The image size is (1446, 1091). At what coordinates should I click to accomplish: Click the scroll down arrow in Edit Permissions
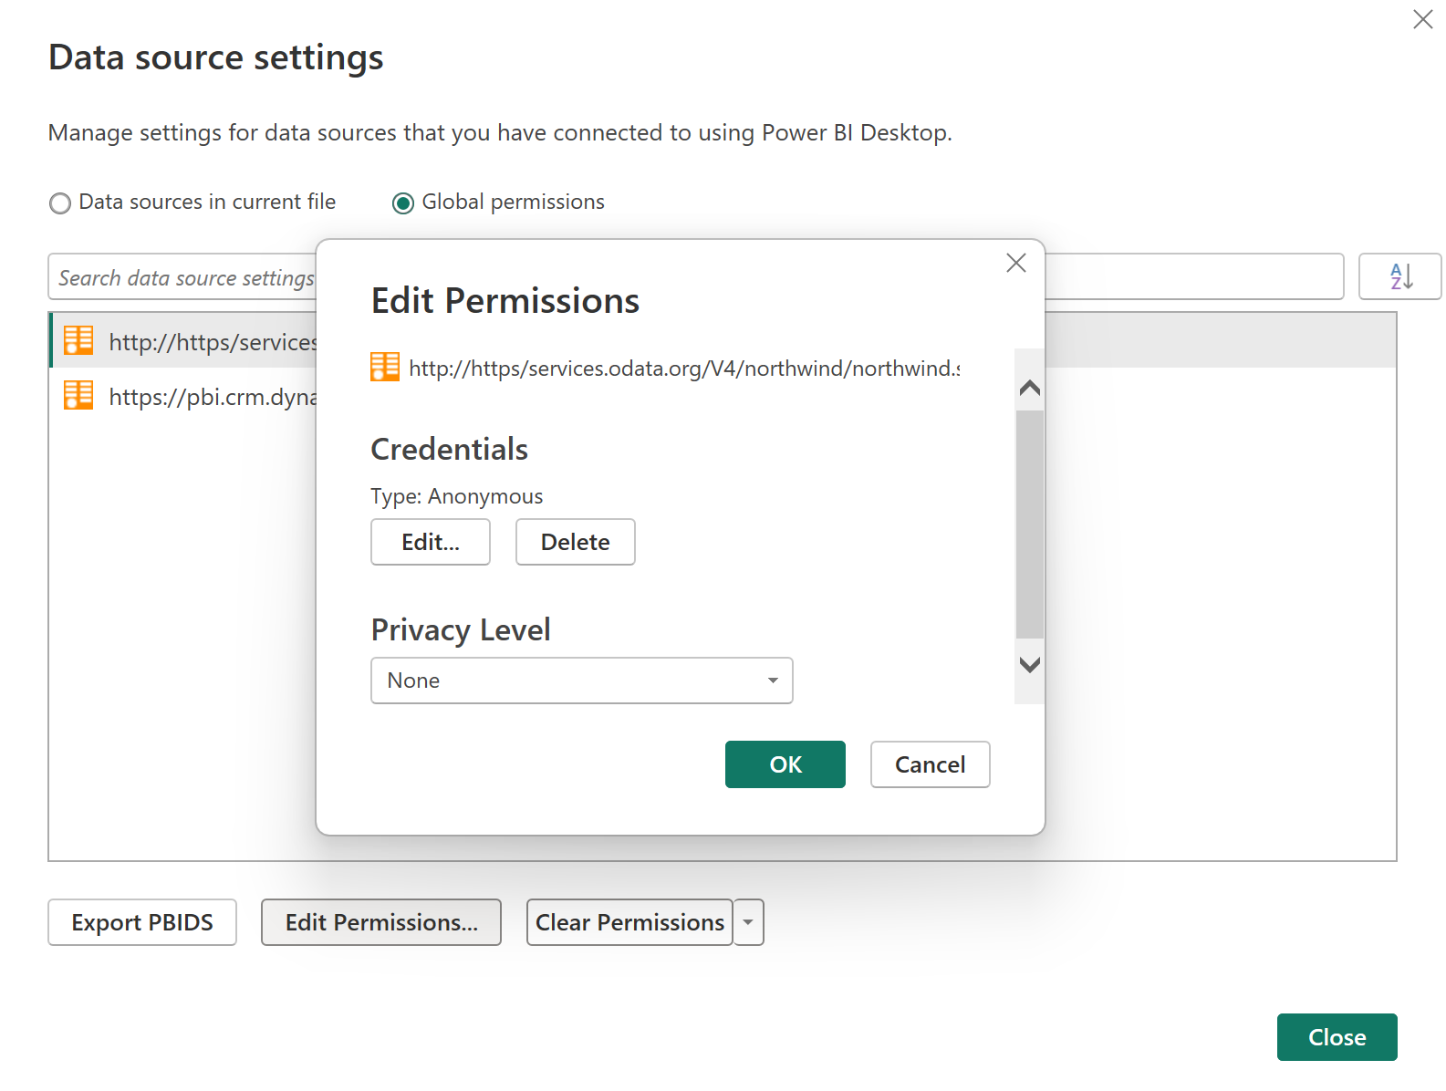tap(1030, 665)
